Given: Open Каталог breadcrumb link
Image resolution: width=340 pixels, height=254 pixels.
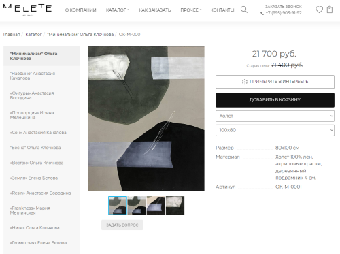Looking at the screenshot, I should [33, 35].
